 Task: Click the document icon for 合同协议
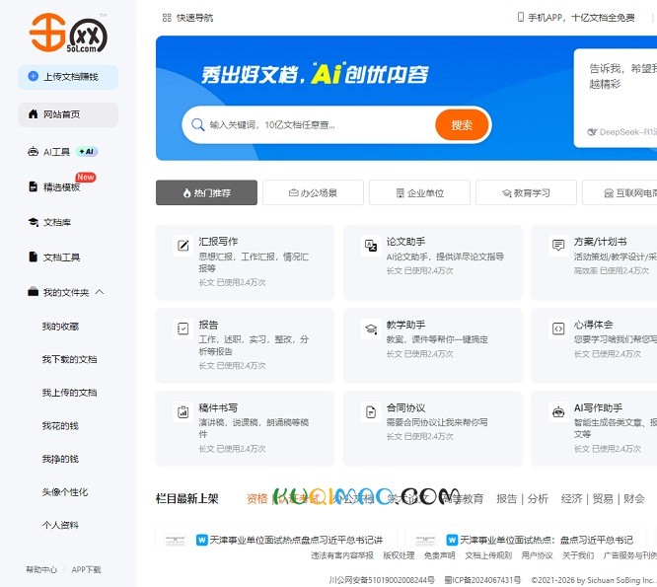point(371,411)
